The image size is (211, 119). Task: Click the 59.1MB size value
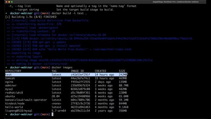point(124,100)
